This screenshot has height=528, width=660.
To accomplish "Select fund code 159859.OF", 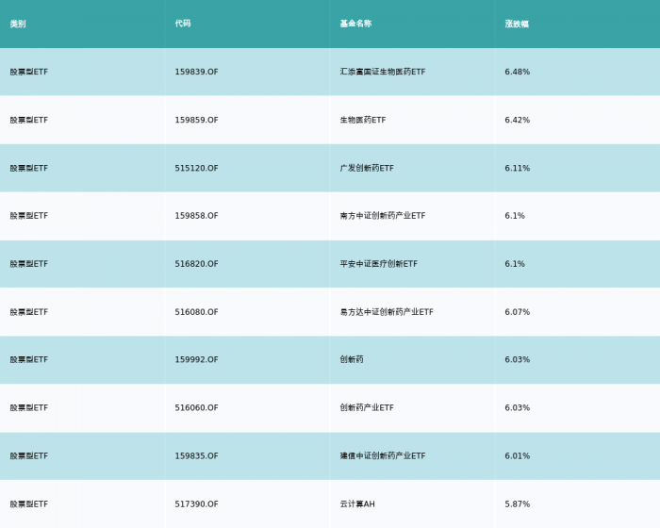I will (196, 120).
